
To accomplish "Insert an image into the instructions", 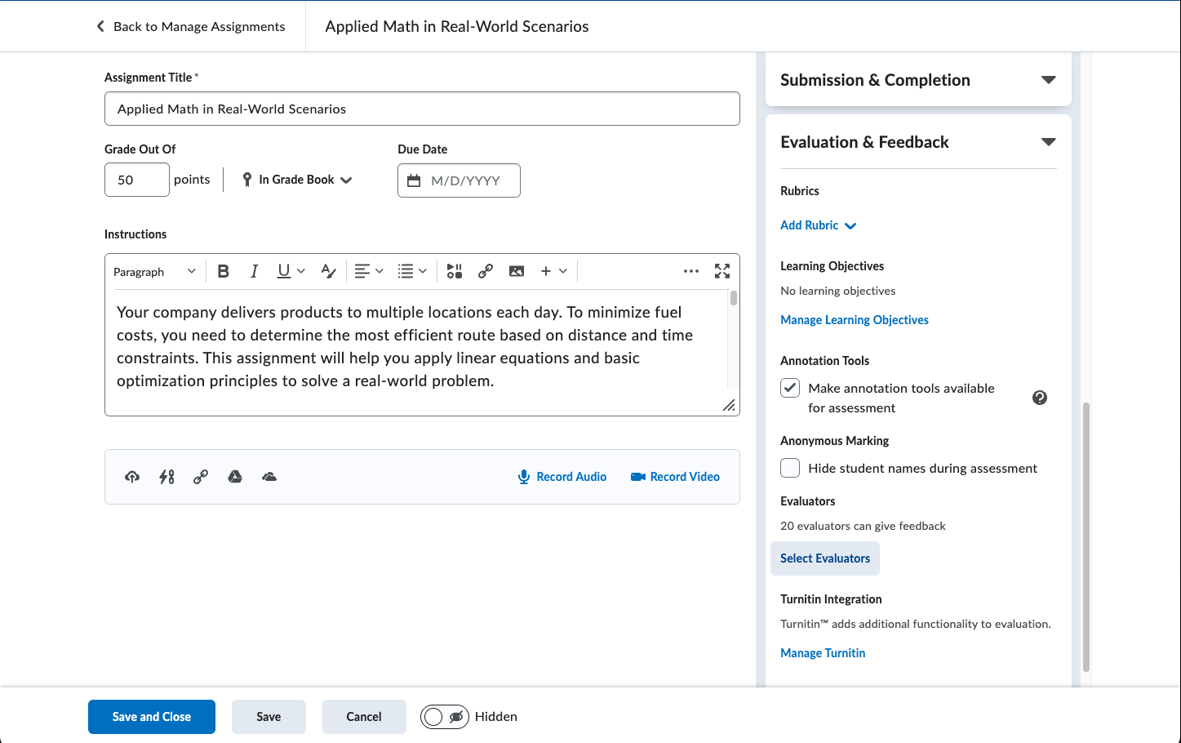I will point(517,271).
